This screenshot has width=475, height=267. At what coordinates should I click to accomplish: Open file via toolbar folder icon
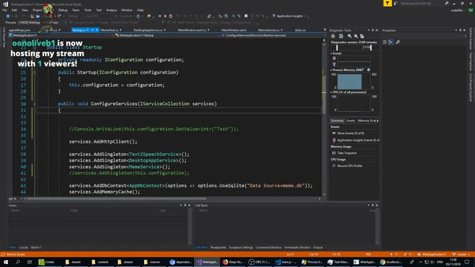(32, 16)
